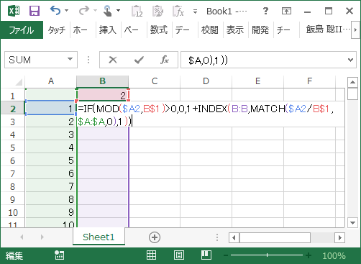The width and height of the screenshot is (361, 264).
Task: Switch to the 数式 ribbon tab
Action: [x=159, y=30]
